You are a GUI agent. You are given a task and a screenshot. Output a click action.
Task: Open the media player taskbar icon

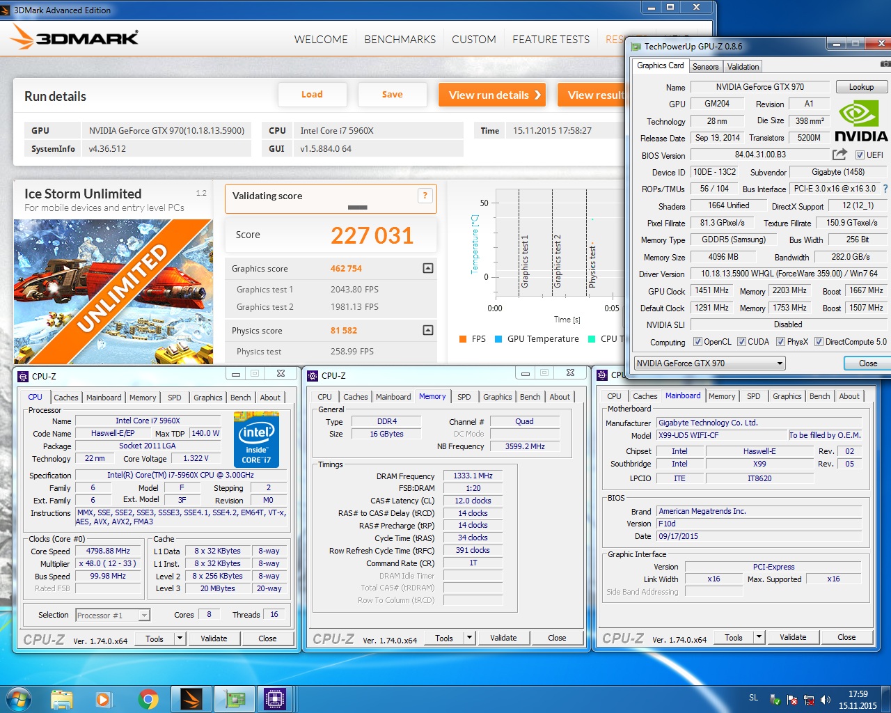tap(104, 699)
